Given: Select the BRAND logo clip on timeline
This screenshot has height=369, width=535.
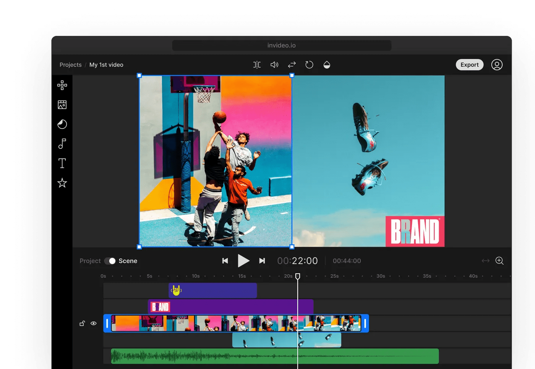Looking at the screenshot, I should coord(231,307).
